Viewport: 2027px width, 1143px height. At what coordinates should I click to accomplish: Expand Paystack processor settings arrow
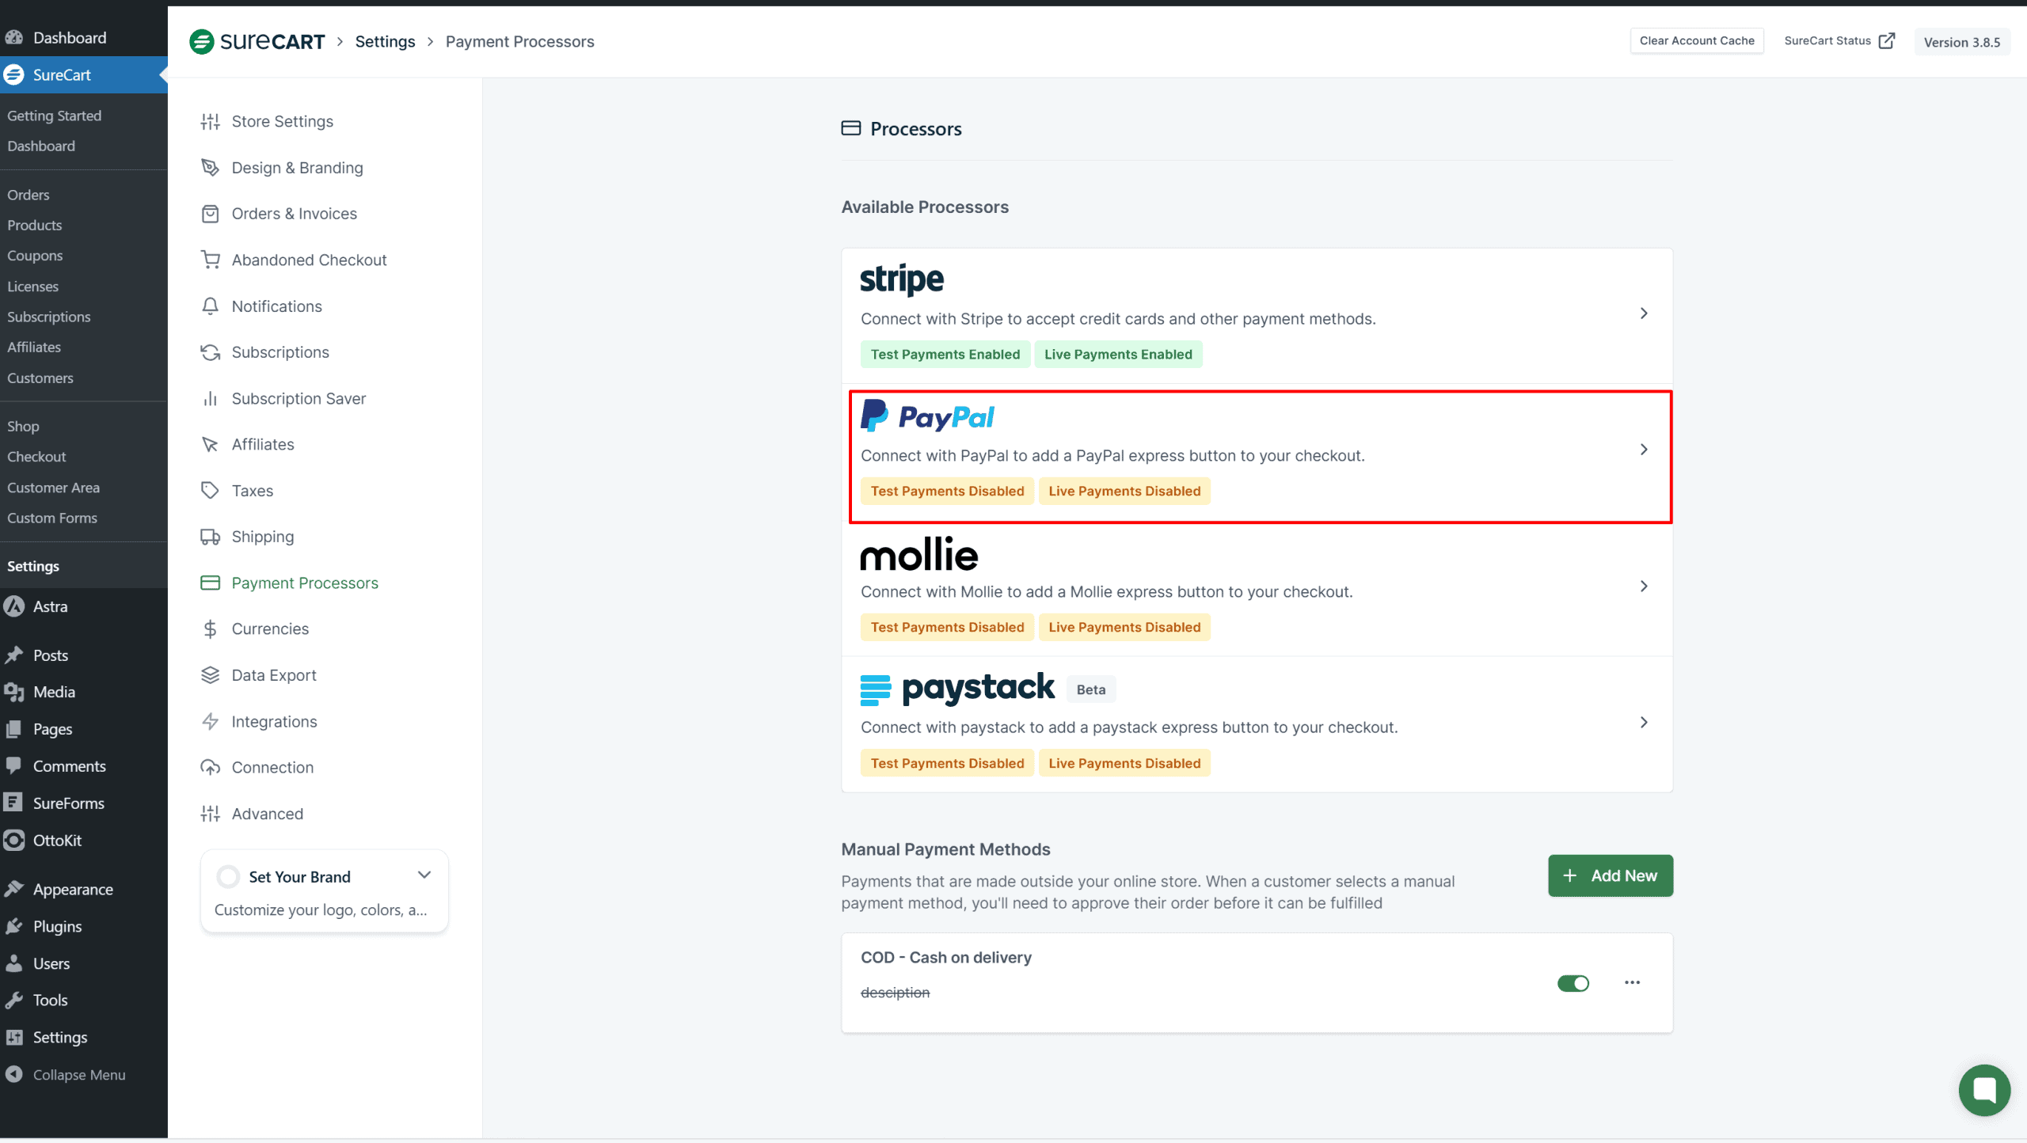(x=1644, y=722)
